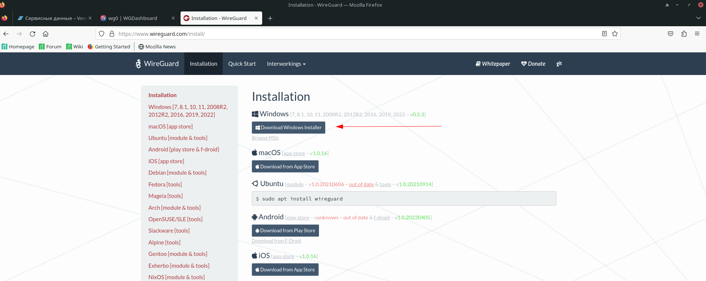The image size is (706, 281).
Task: Open the Donate link
Action: tap(533, 64)
